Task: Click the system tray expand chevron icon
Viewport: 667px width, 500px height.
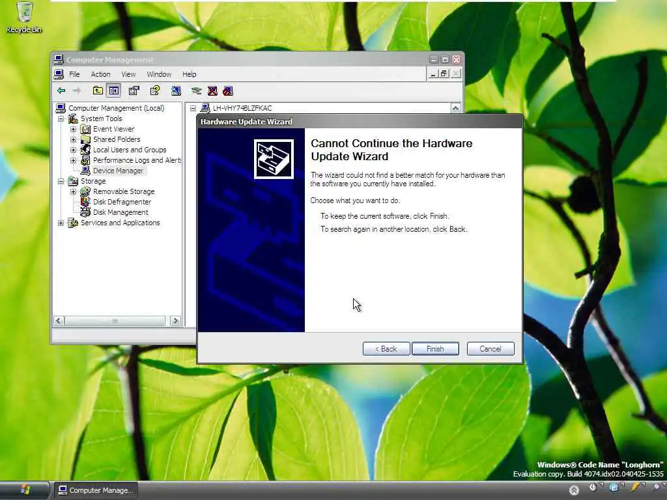Action: click(x=574, y=490)
